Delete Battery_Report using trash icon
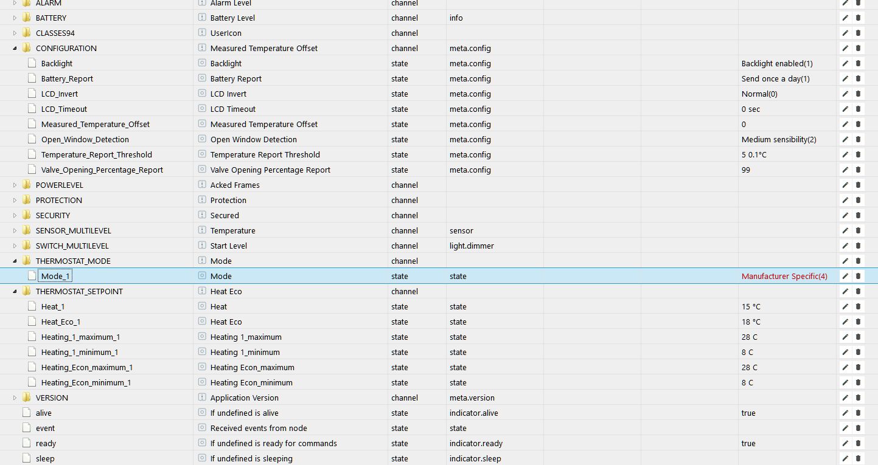 [x=859, y=78]
